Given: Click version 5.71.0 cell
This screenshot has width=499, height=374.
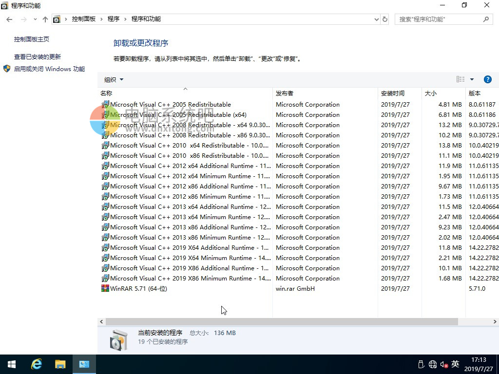Looking at the screenshot, I should point(477,288).
